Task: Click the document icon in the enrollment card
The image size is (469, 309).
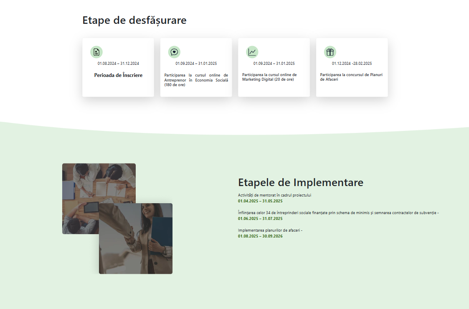Action: point(96,52)
